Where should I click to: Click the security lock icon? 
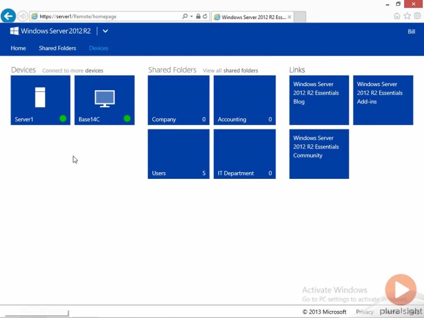pos(198,16)
